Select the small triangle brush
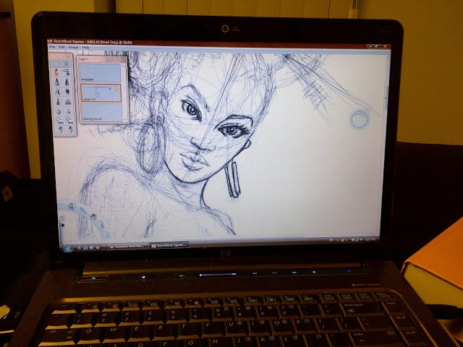463x347 pixels. tap(68, 111)
